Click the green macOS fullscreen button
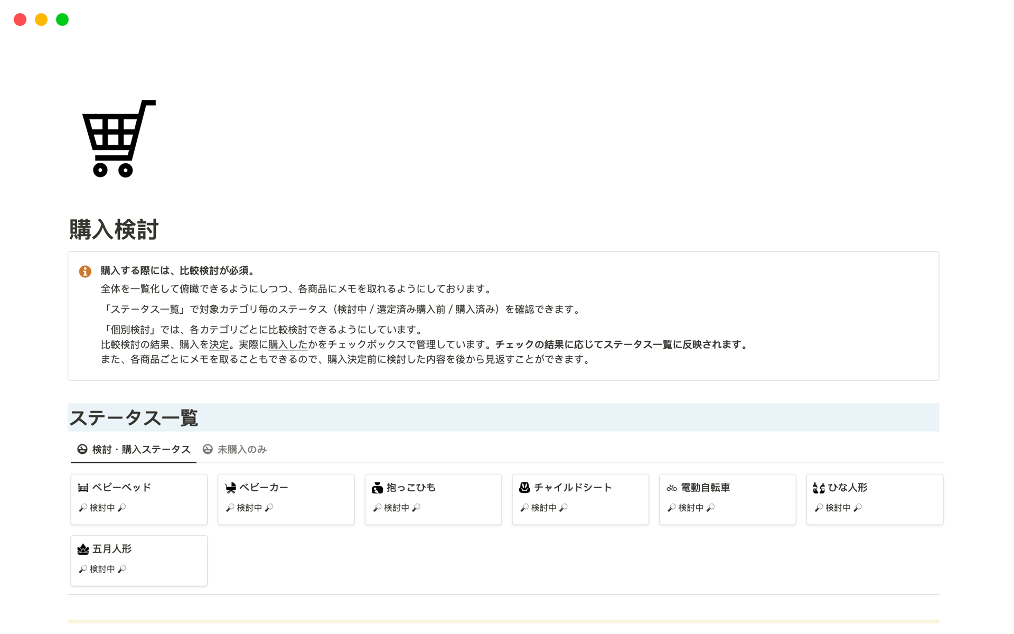The width and height of the screenshot is (1014, 634). (62, 20)
